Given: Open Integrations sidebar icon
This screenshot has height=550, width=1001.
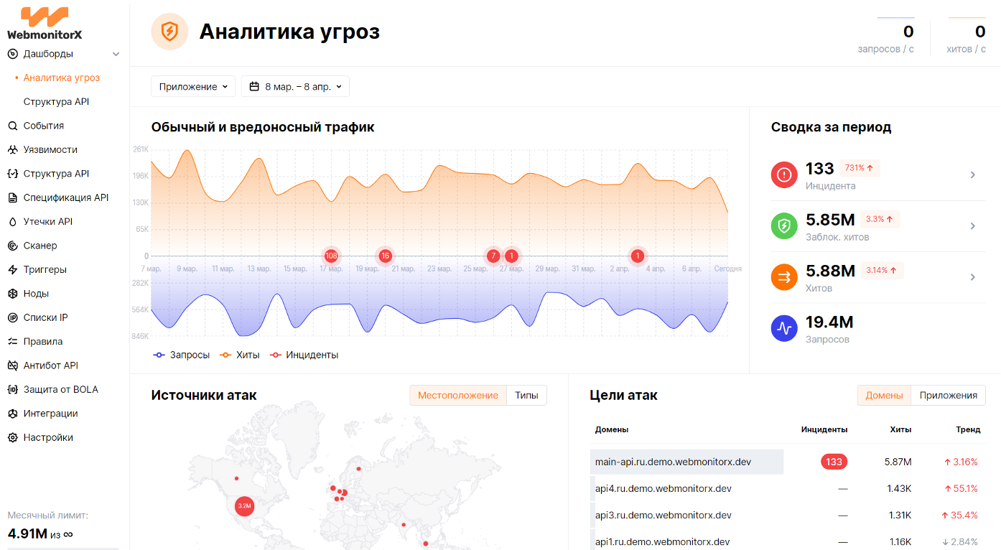Looking at the screenshot, I should [12, 414].
